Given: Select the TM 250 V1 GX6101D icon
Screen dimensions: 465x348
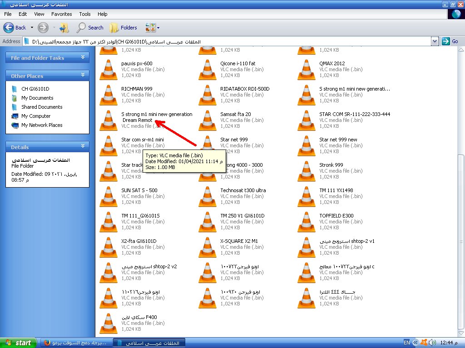Looking at the screenshot, I should click(208, 222).
